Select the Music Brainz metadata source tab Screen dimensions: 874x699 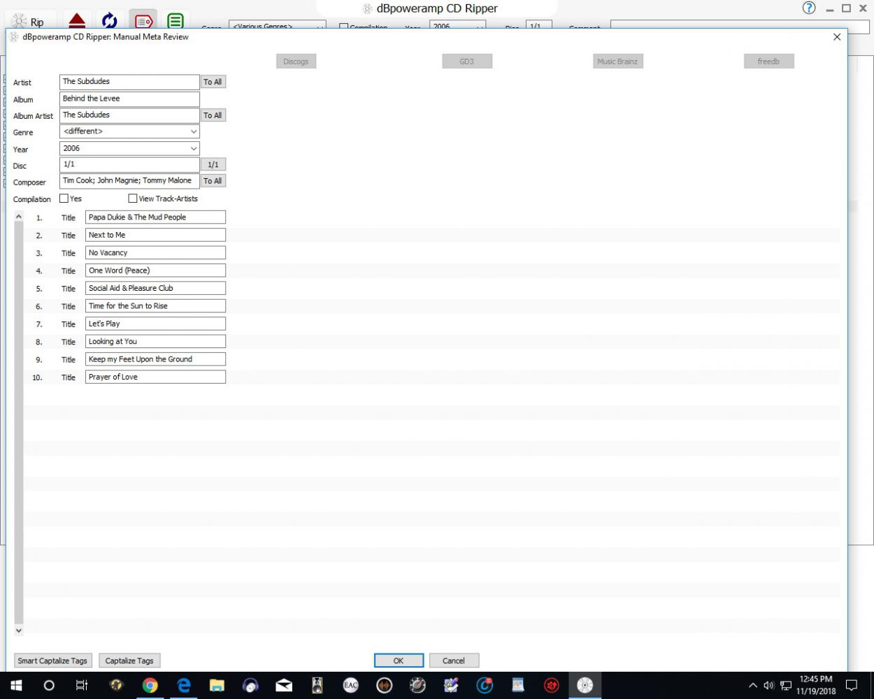coord(617,62)
